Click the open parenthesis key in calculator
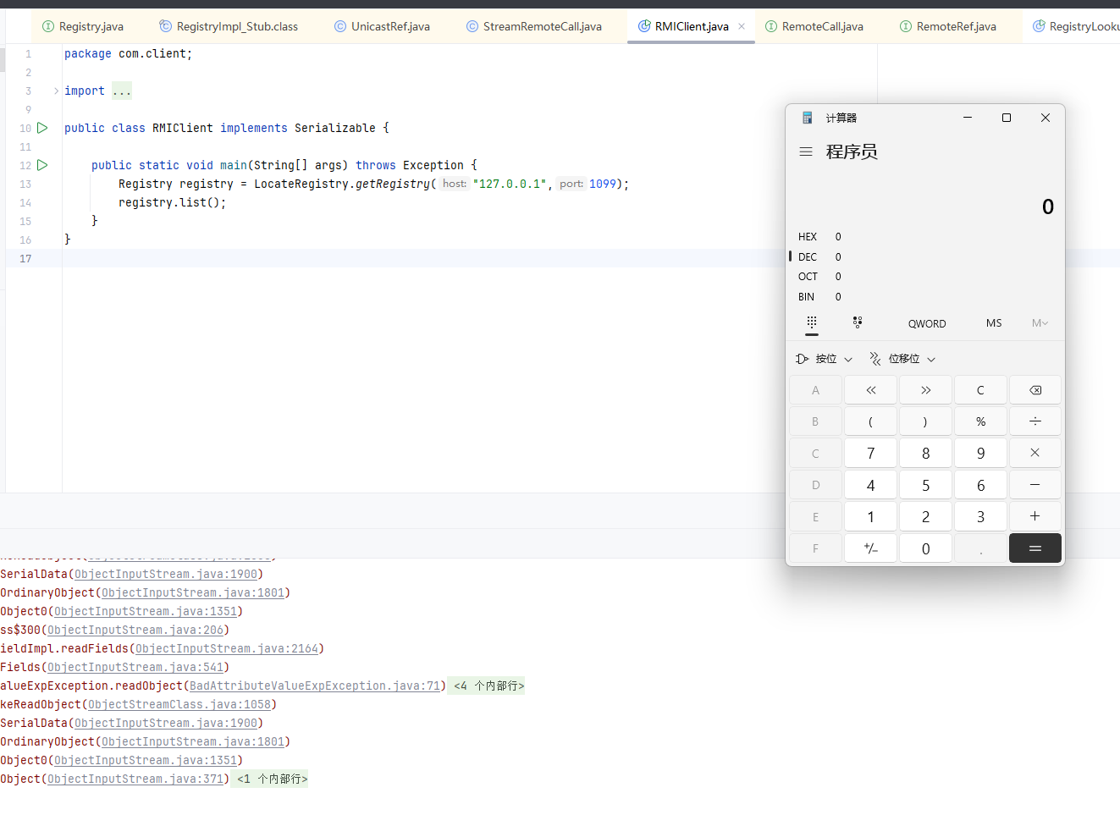 tap(870, 421)
